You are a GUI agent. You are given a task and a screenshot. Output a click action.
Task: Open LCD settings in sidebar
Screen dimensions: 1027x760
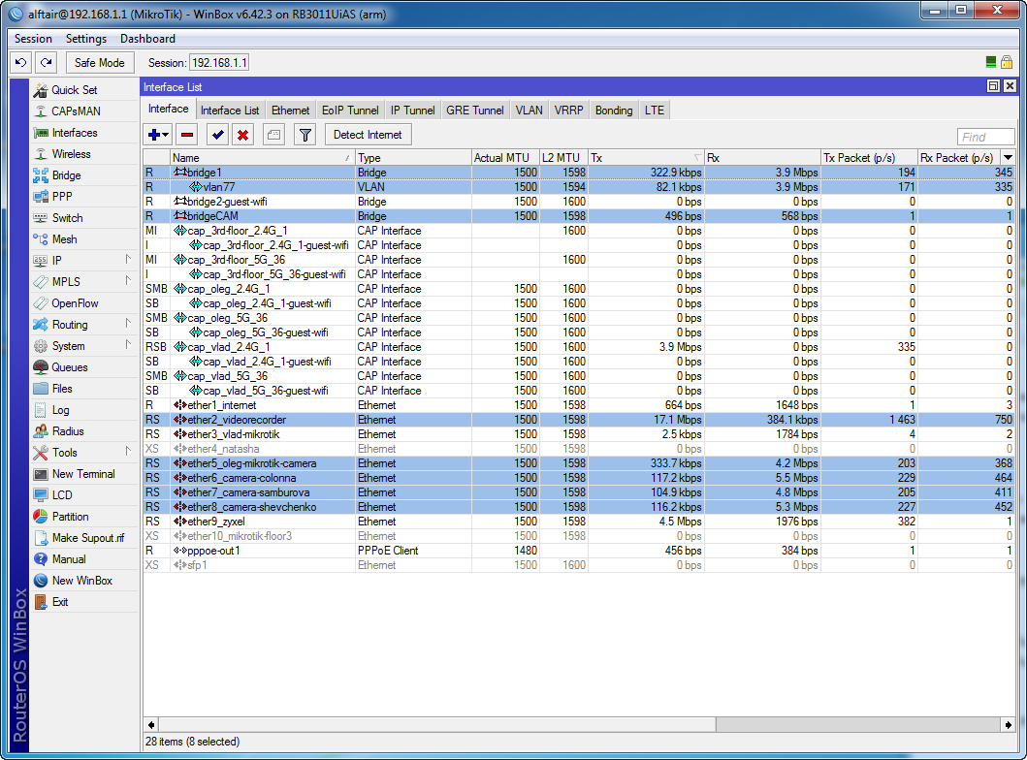click(x=62, y=495)
